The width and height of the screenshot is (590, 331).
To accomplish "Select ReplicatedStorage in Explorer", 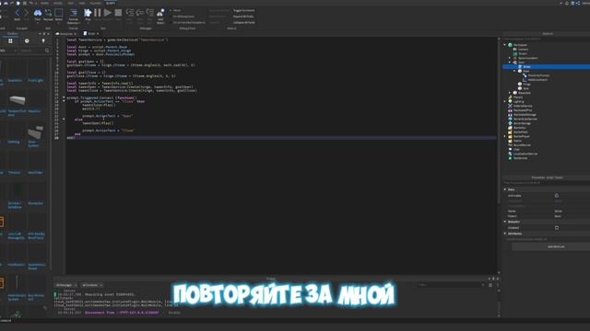I will (525, 114).
